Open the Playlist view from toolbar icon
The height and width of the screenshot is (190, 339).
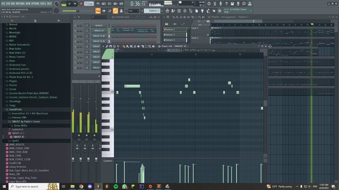167,11
